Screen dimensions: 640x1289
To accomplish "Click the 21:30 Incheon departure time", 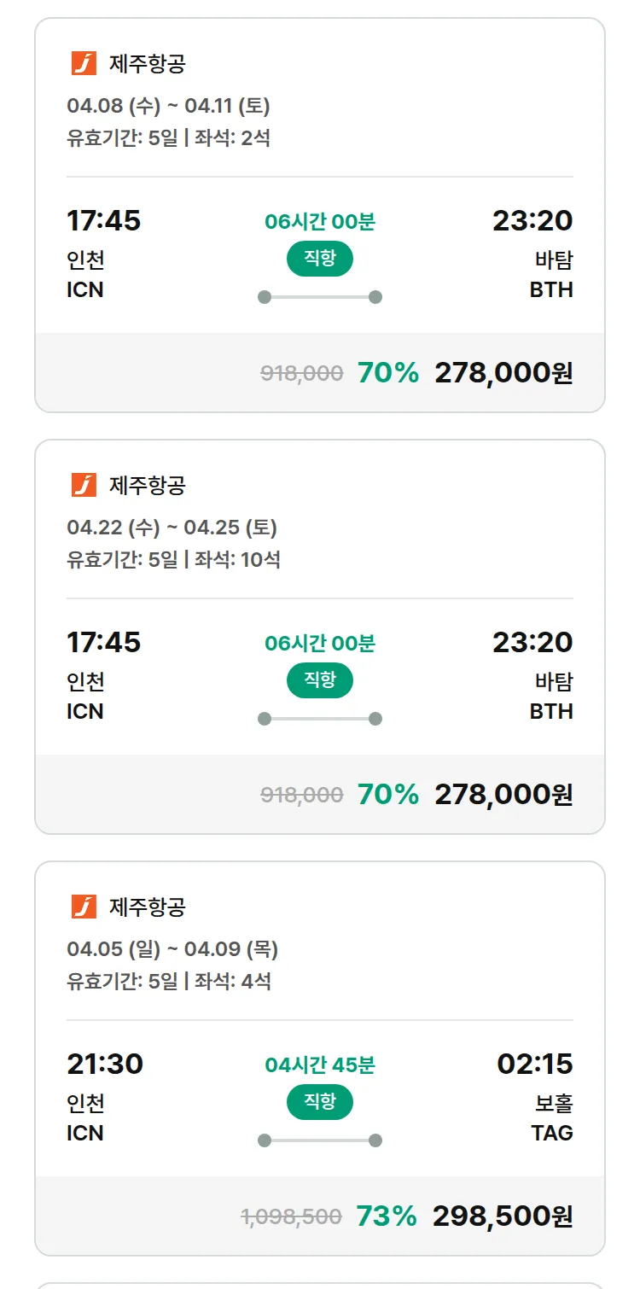I will point(105,1064).
